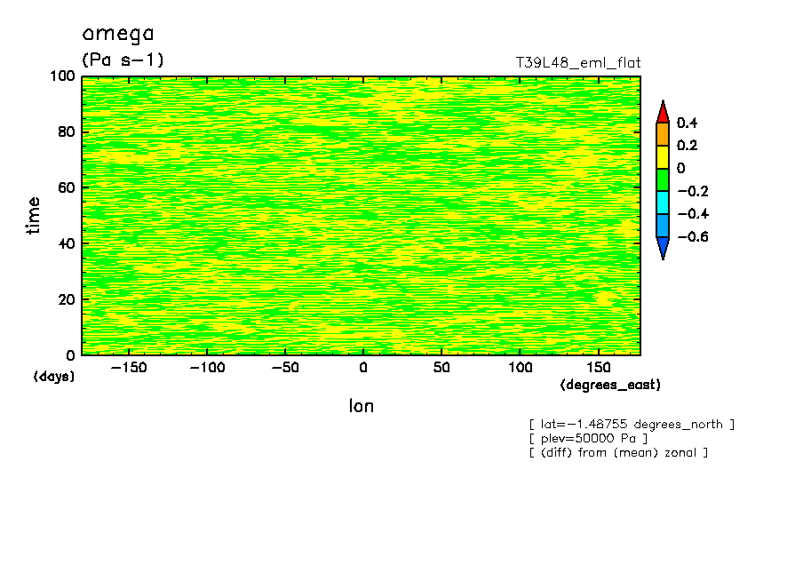Click the 0.4 colorbar value label
Image resolution: width=803 pixels, height=581 pixels.
687,123
